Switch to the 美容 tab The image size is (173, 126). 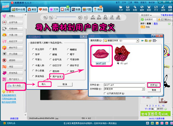pos(32,9)
